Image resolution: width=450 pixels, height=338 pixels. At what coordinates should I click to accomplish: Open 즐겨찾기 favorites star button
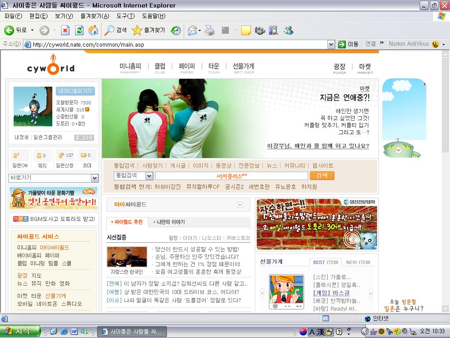(x=149, y=30)
